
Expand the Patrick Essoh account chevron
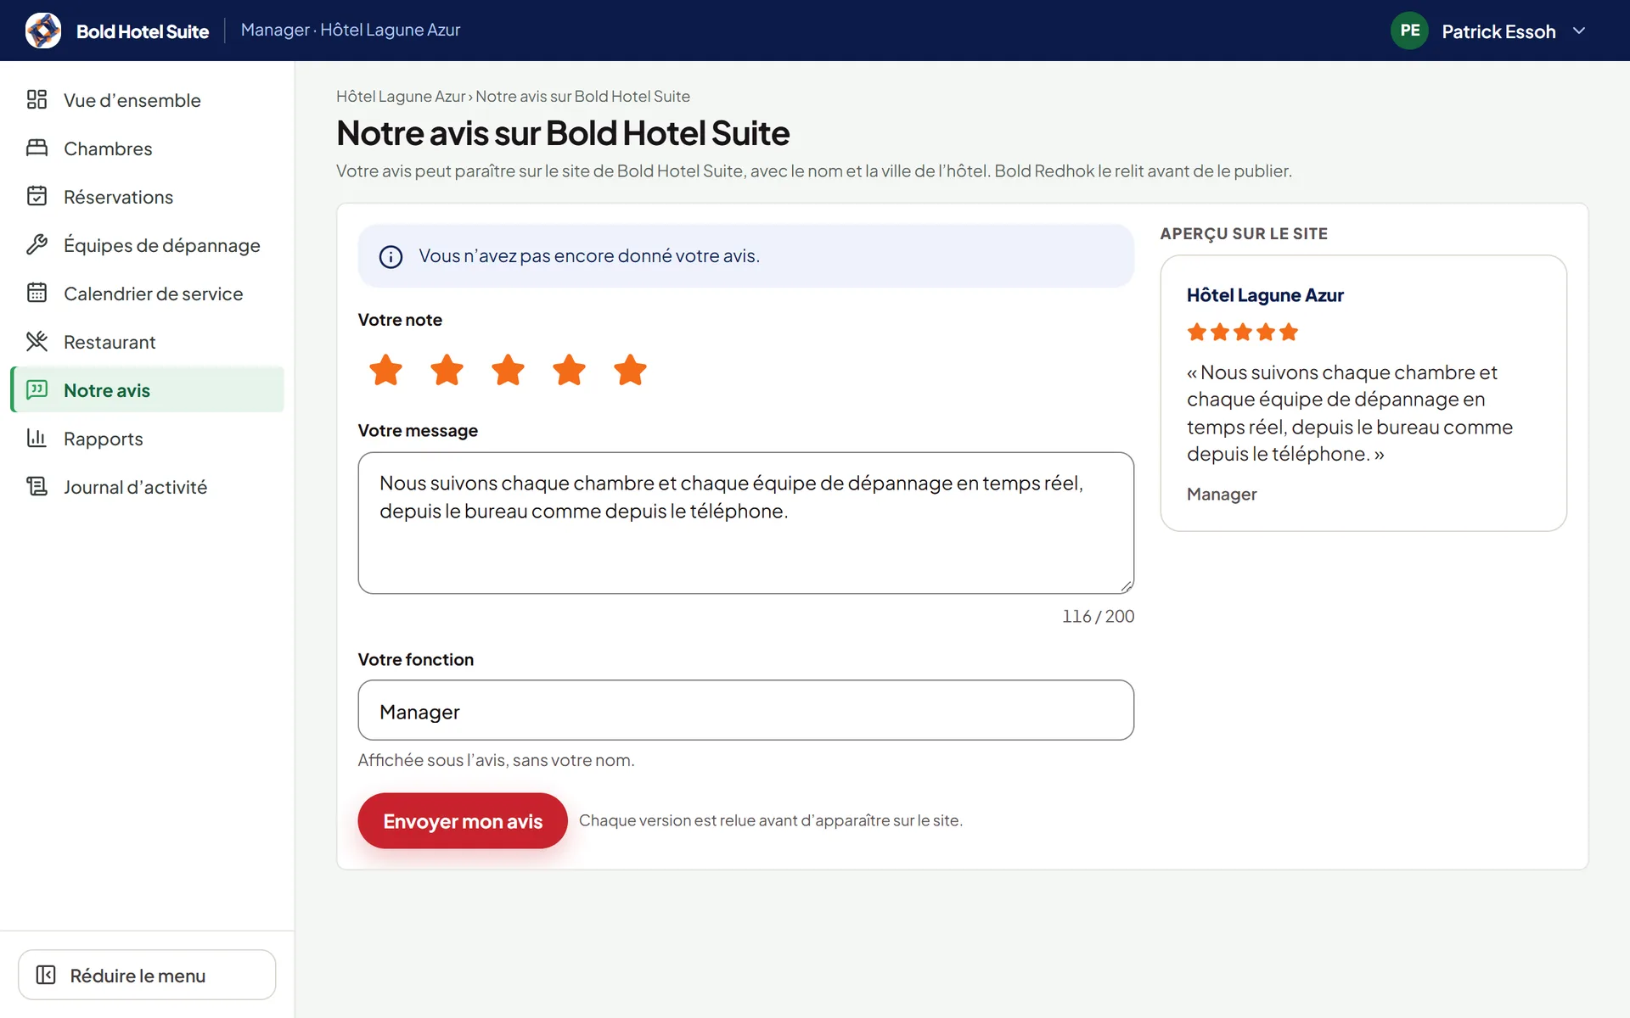click(1579, 31)
